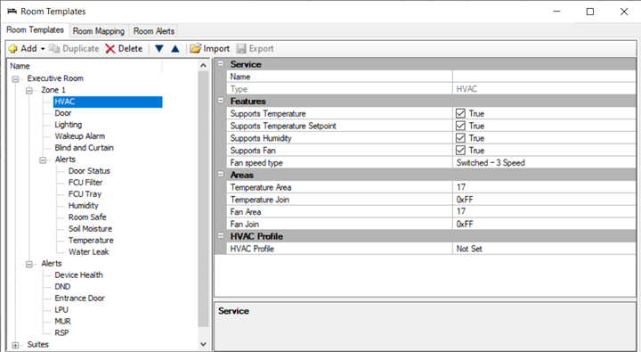641x352 pixels.
Task: Move selected item up with arrow icon
Action: (175, 49)
